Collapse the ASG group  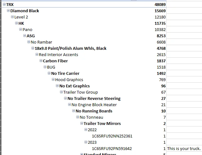[24, 35]
